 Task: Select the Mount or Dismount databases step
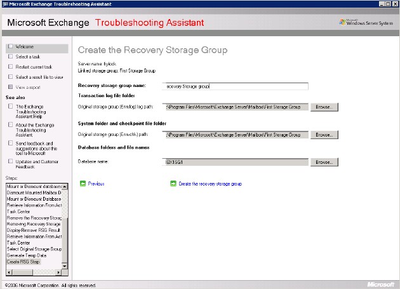coord(34,186)
